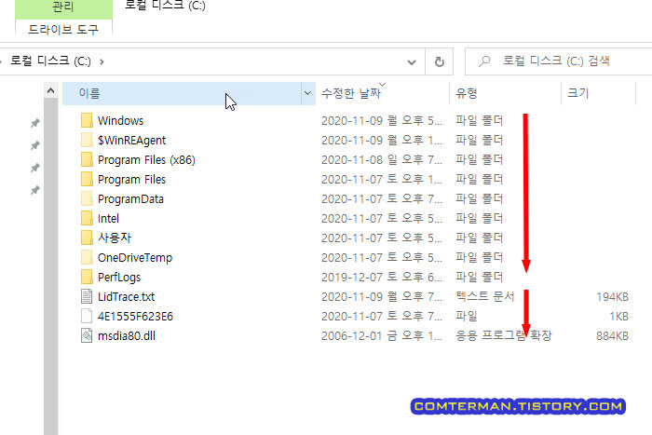The image size is (652, 435).
Task: Click the LidTrace.txt text document icon
Action: pos(87,296)
